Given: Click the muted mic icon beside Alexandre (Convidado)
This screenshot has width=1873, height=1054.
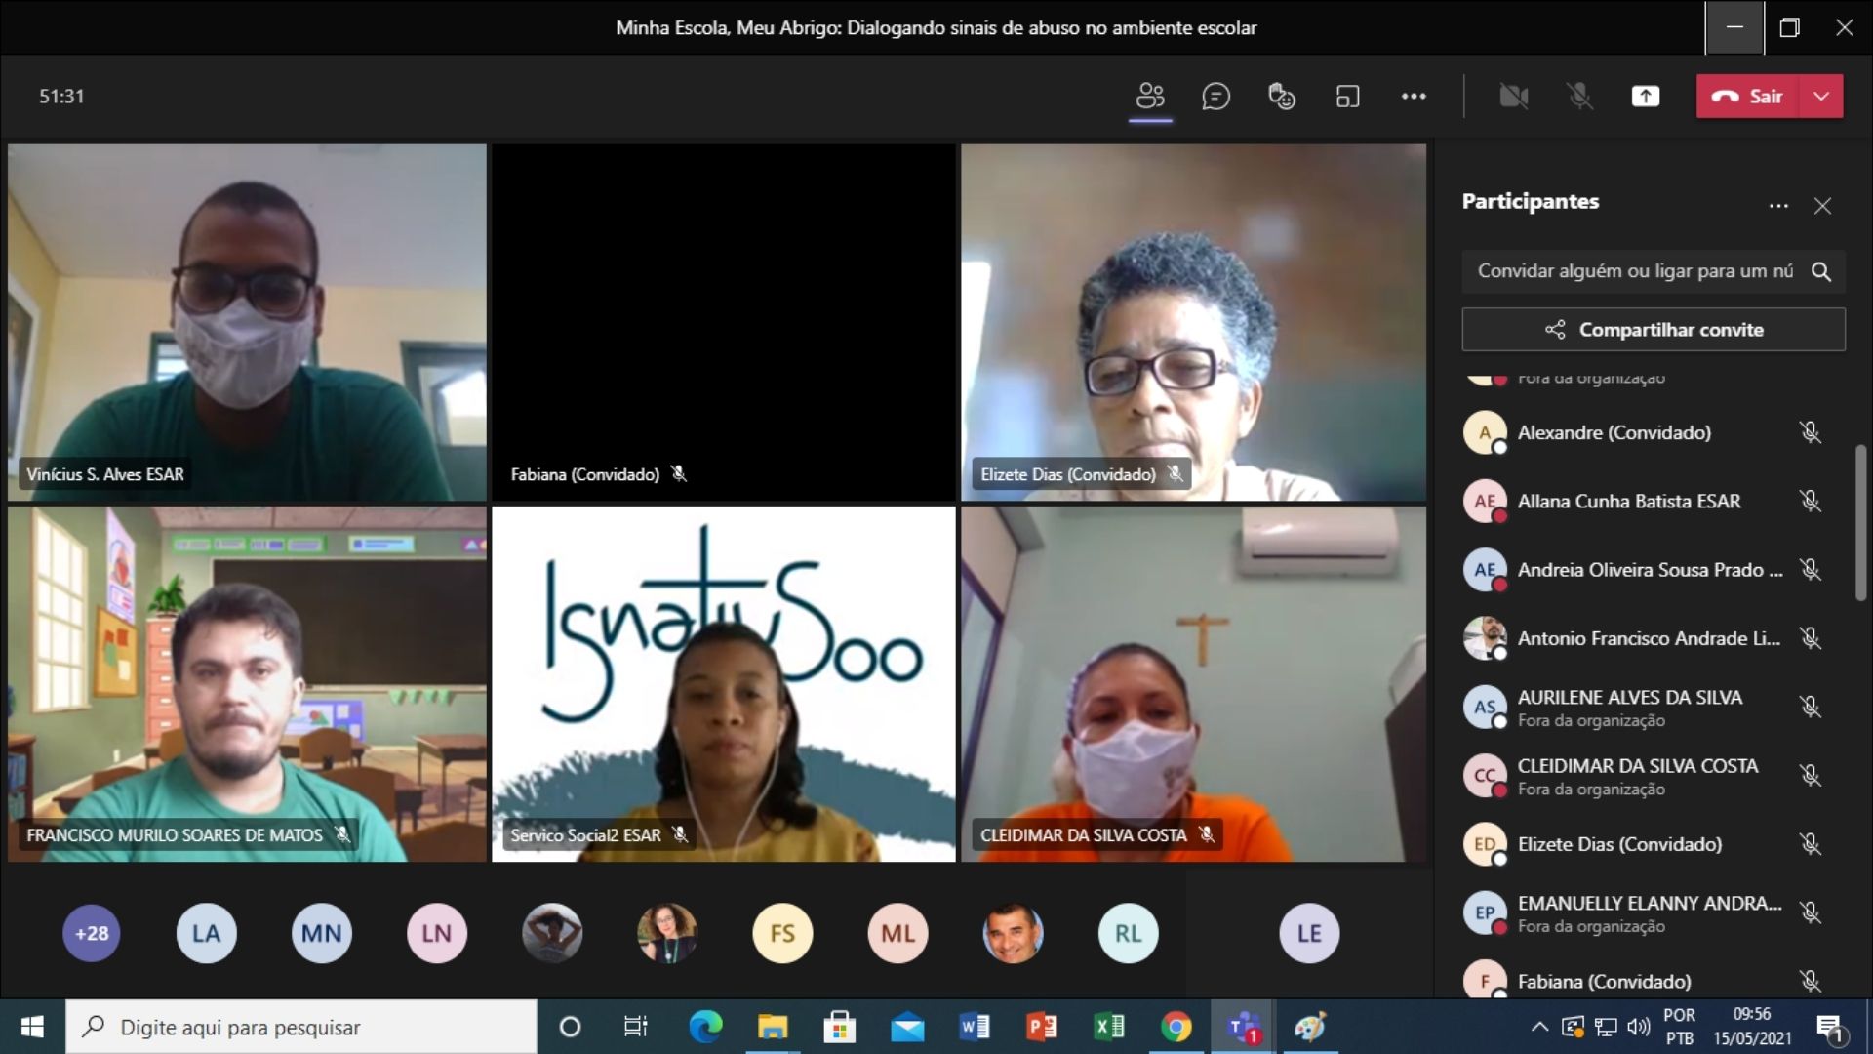Looking at the screenshot, I should 1811,432.
